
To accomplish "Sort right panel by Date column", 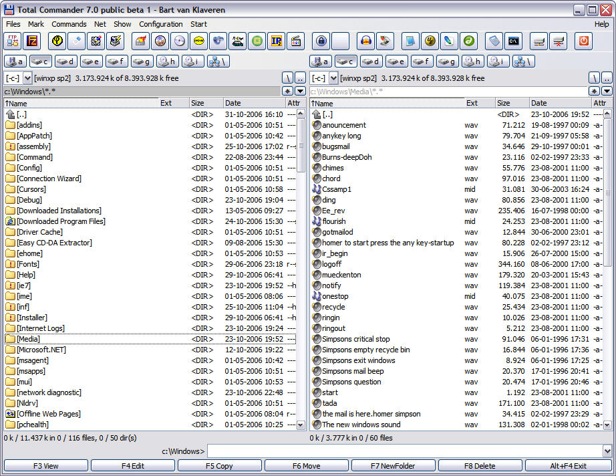I will [561, 103].
